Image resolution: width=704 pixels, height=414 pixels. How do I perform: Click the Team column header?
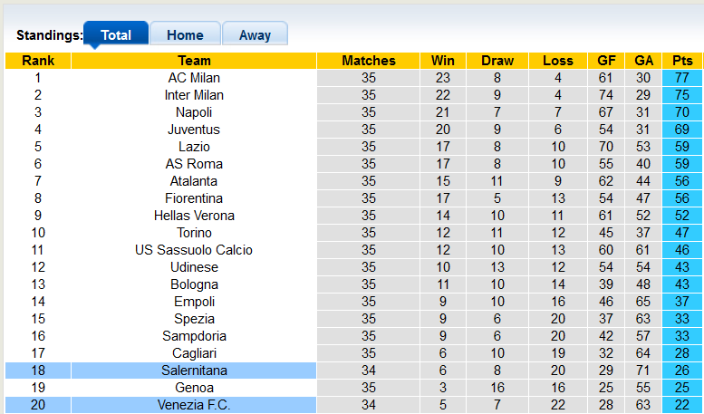[194, 61]
